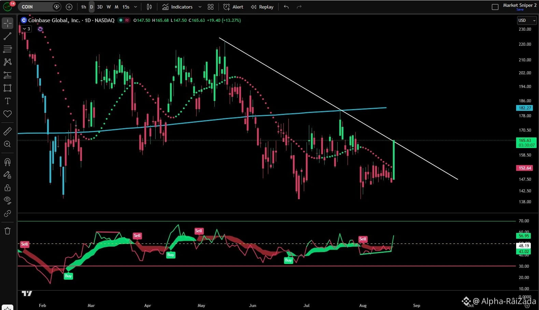Open the geometric shapes tool
539x310 pixels.
(x=8, y=88)
